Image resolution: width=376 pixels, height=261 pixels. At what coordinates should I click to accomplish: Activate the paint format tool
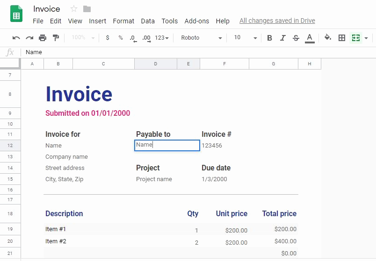[x=56, y=38]
